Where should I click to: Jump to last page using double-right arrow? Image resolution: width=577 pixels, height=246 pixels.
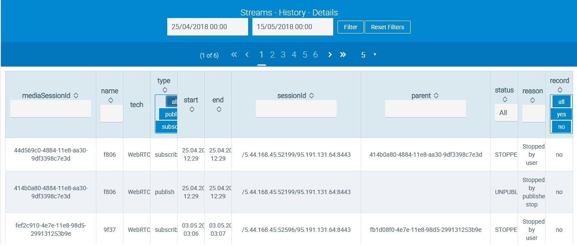coord(343,55)
